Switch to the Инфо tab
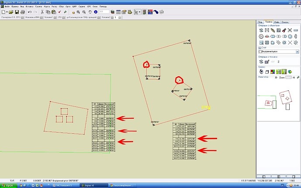 pos(277,22)
